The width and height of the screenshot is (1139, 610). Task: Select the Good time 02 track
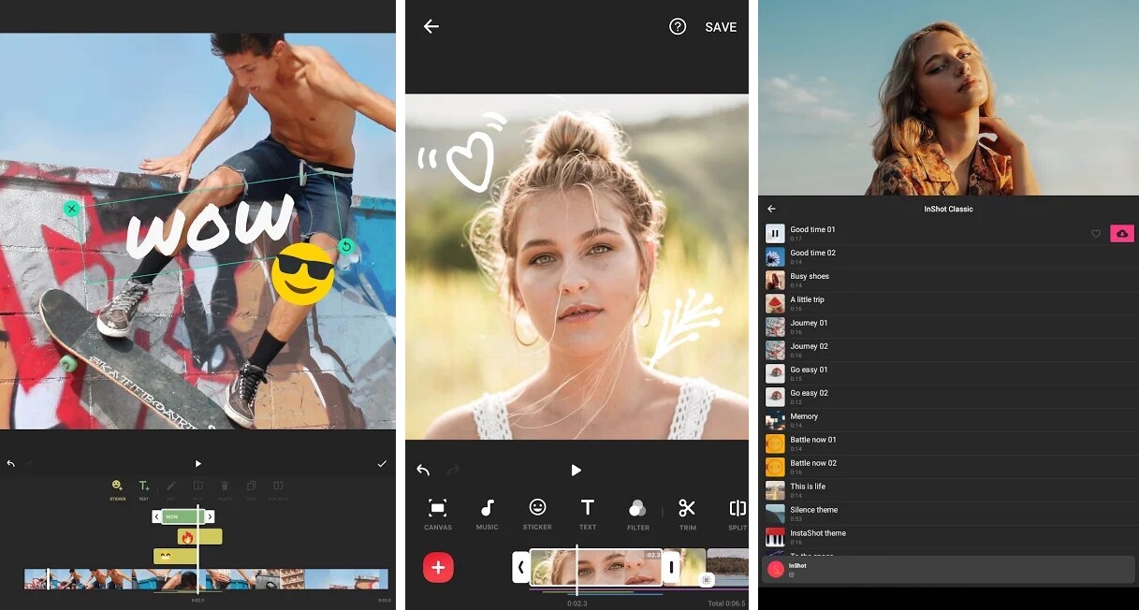coord(950,257)
